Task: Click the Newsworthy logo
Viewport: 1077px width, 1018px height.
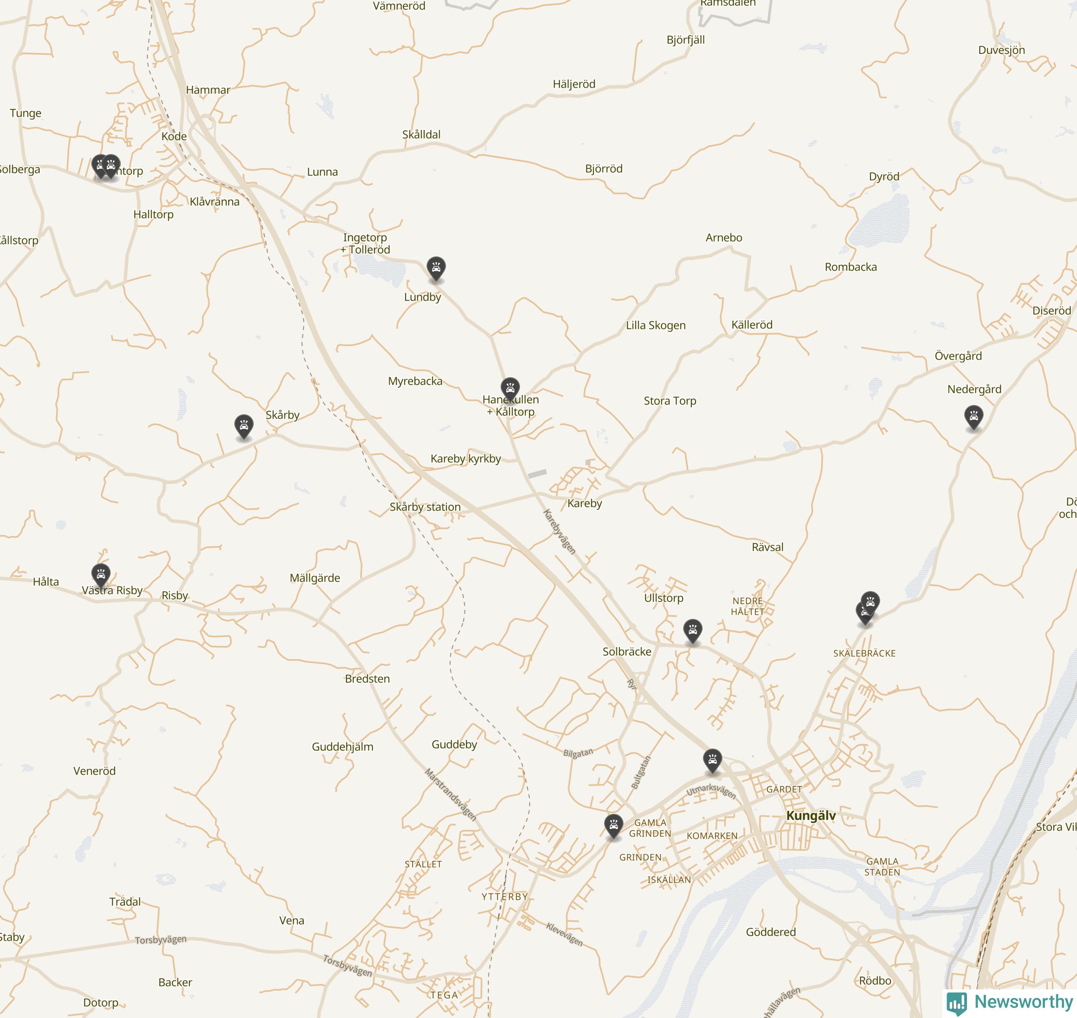Action: point(1010,1002)
